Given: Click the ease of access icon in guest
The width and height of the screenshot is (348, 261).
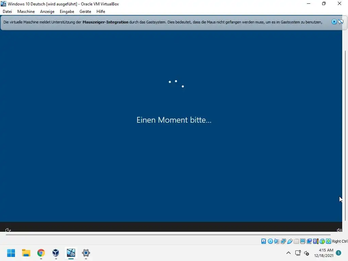Looking at the screenshot, I should click(8, 230).
